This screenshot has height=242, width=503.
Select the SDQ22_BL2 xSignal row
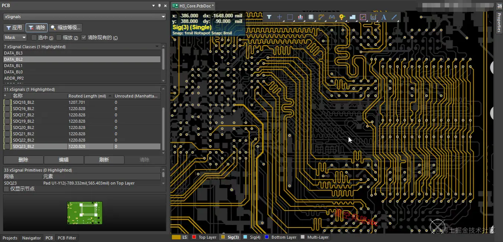[82, 140]
